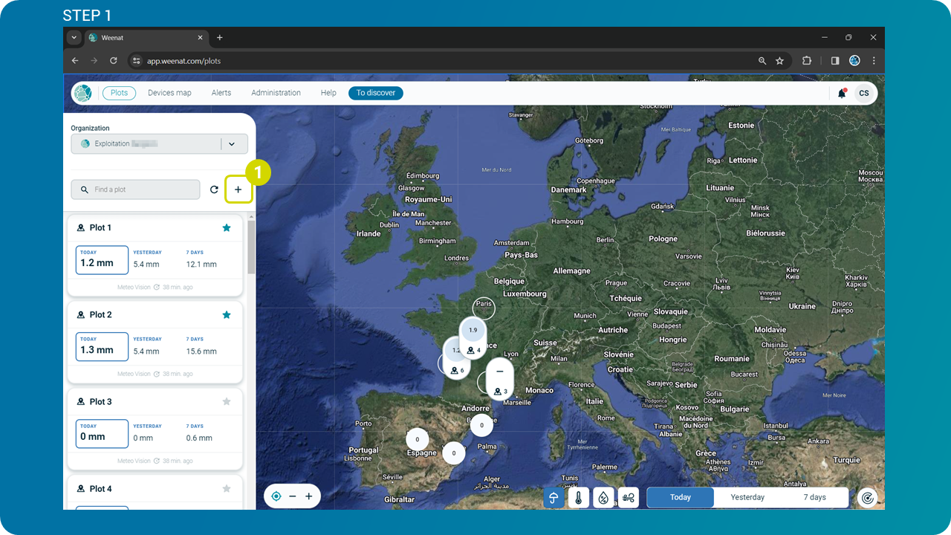951x535 pixels.
Task: Open the Help menu
Action: point(328,93)
